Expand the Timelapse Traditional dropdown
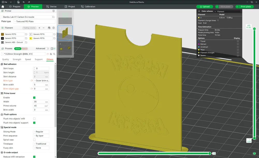The height and width of the screenshot is (158, 259). (x=41, y=144)
